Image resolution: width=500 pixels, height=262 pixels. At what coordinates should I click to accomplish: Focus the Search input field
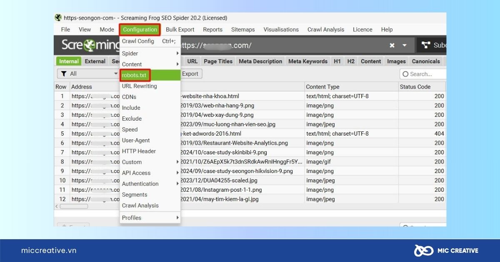(425, 74)
